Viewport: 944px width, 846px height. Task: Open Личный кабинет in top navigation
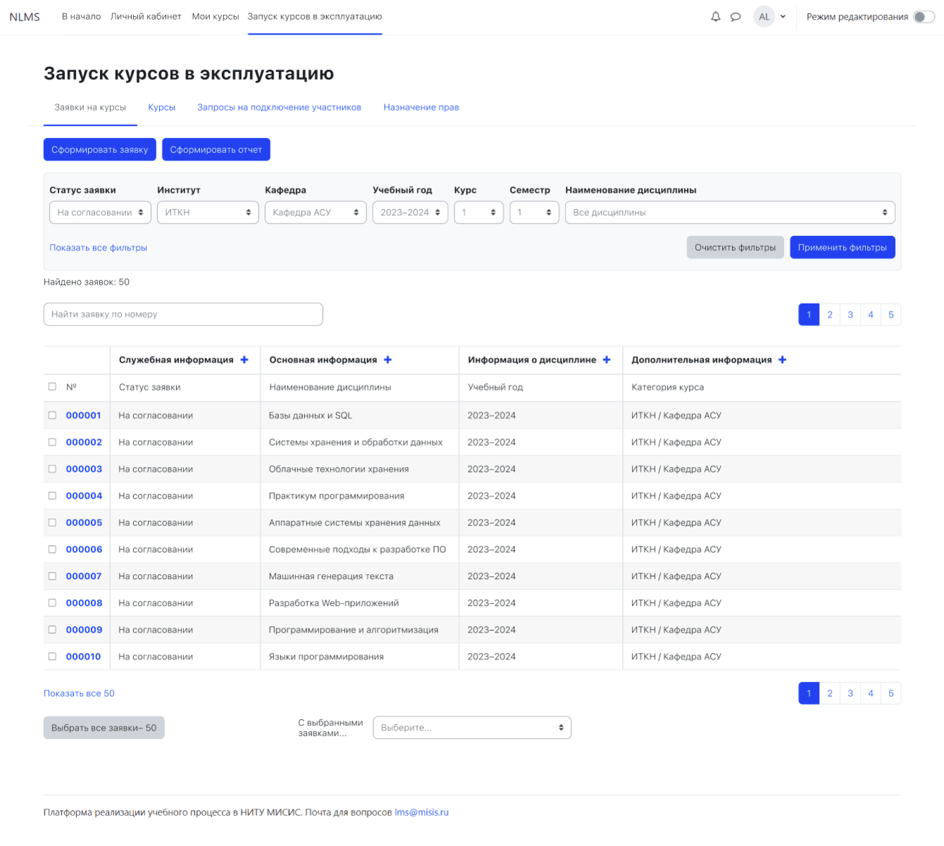pyautogui.click(x=146, y=16)
